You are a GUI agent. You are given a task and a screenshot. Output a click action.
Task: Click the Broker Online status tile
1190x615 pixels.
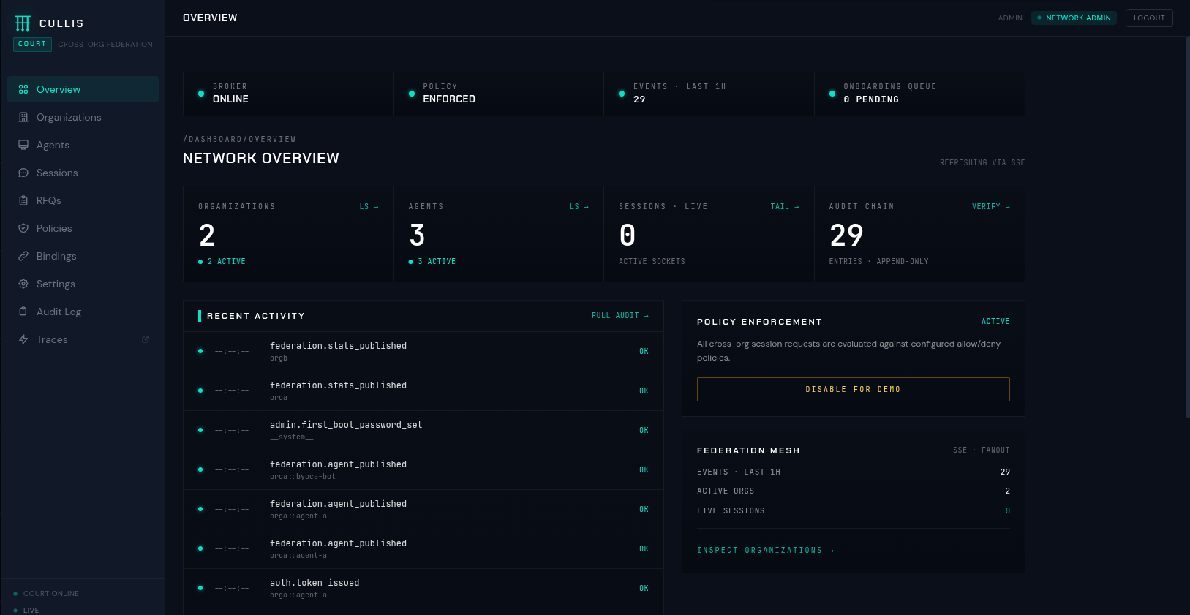288,94
